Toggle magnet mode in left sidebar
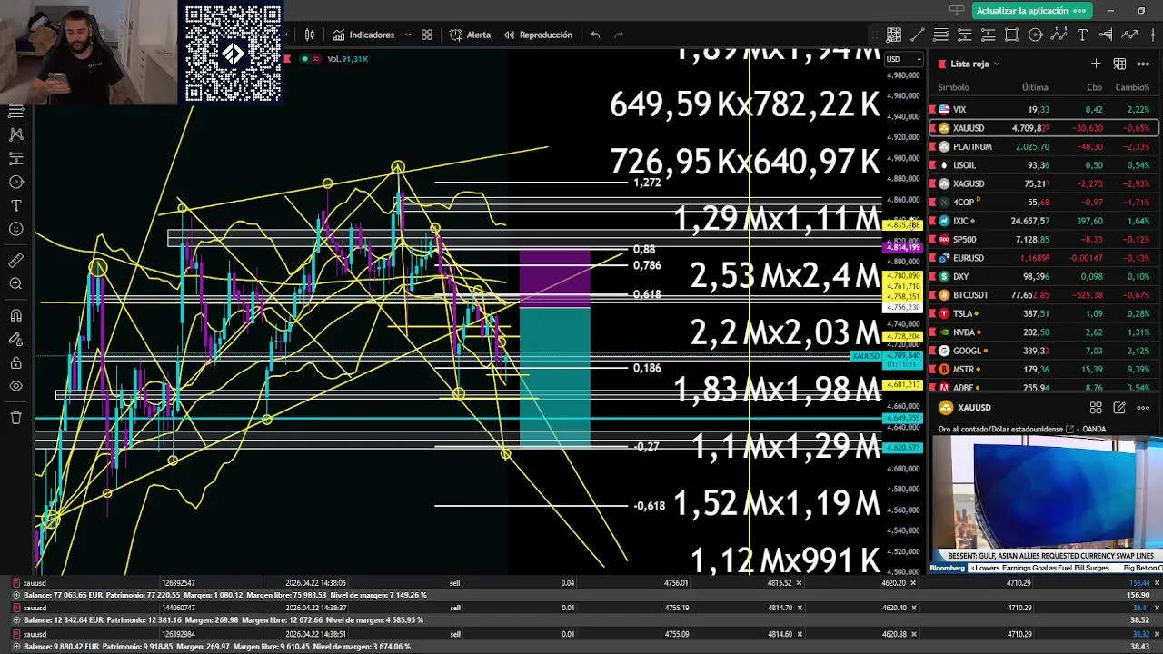Viewport: 1163px width, 654px height. (x=15, y=316)
